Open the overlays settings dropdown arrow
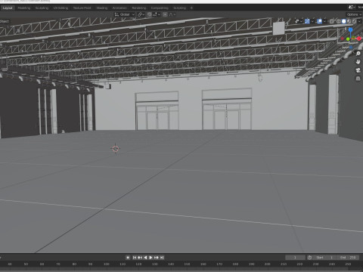The image size is (363, 272). pyautogui.click(x=324, y=21)
